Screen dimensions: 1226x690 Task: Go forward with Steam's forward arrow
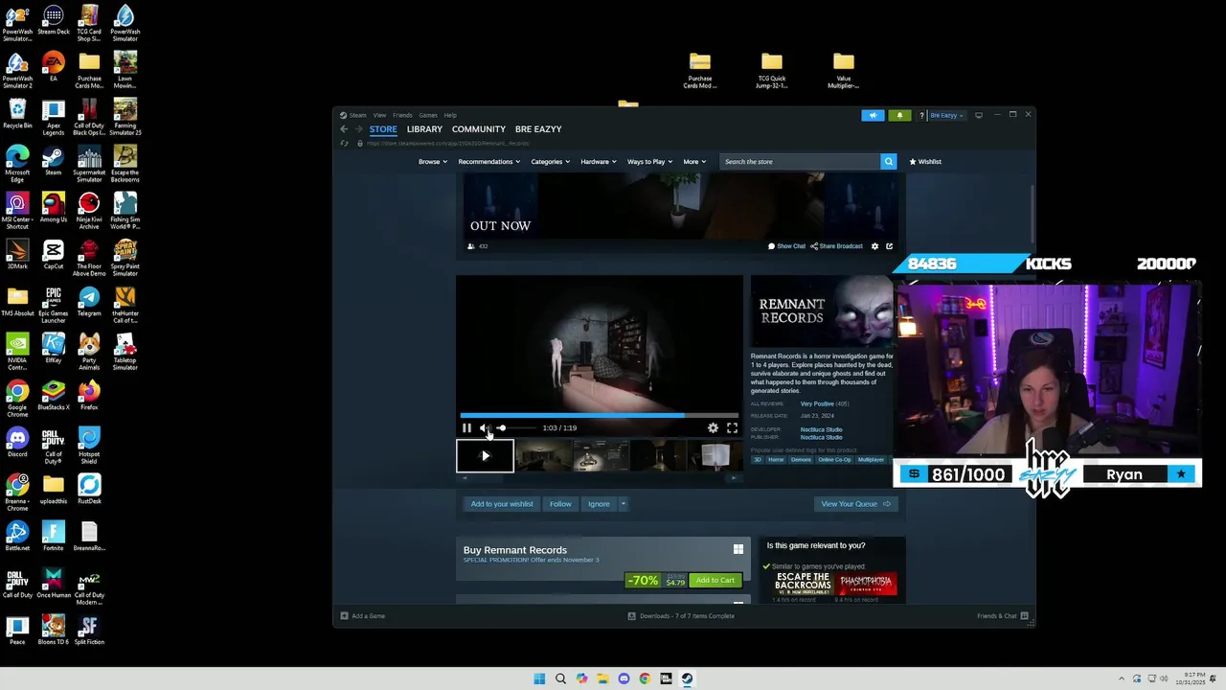pyautogui.click(x=358, y=129)
